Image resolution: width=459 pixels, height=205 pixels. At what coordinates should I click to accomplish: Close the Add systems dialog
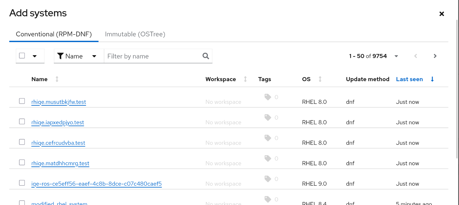click(442, 14)
